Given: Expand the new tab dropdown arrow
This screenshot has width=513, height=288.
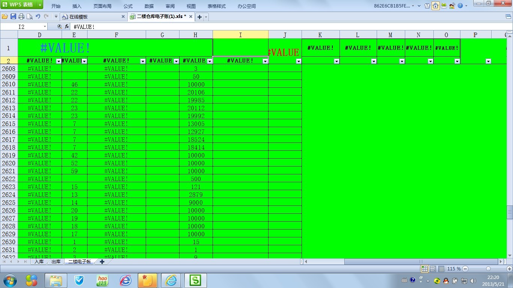Looking at the screenshot, I should 206,17.
